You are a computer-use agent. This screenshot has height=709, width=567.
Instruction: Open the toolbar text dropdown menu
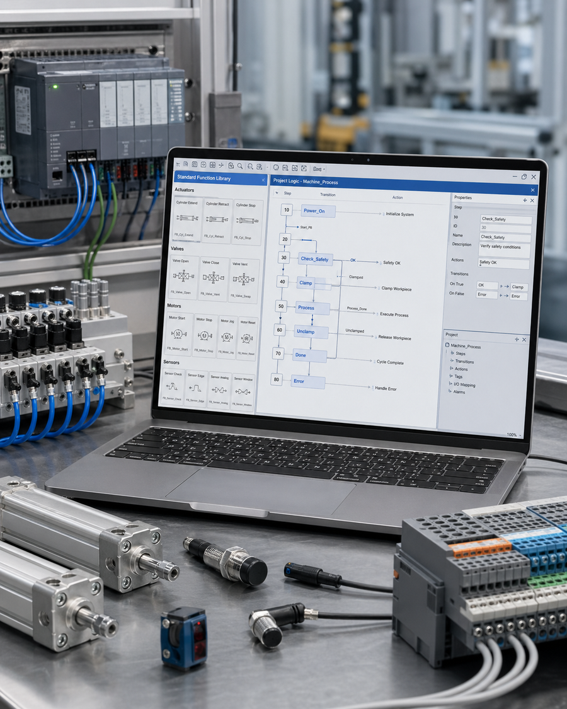pyautogui.click(x=319, y=169)
